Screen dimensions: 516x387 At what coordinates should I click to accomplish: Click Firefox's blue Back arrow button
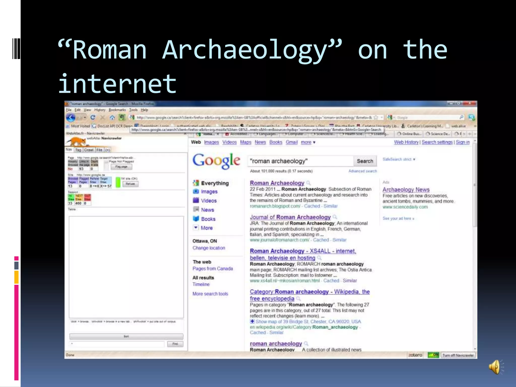pyautogui.click(x=71, y=117)
